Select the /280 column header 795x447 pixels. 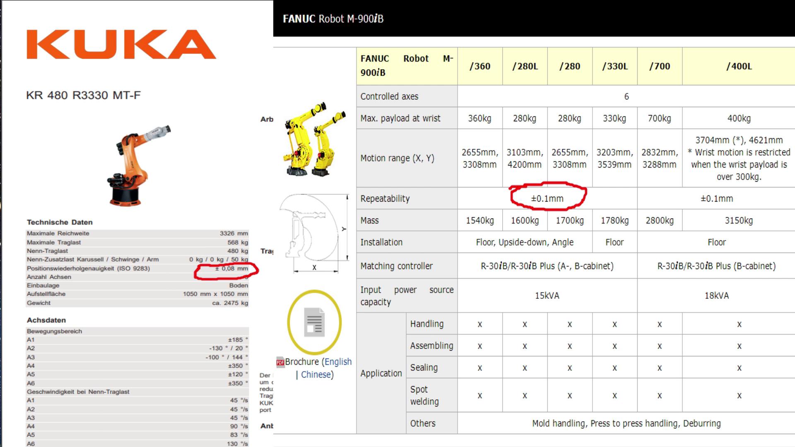pos(570,66)
